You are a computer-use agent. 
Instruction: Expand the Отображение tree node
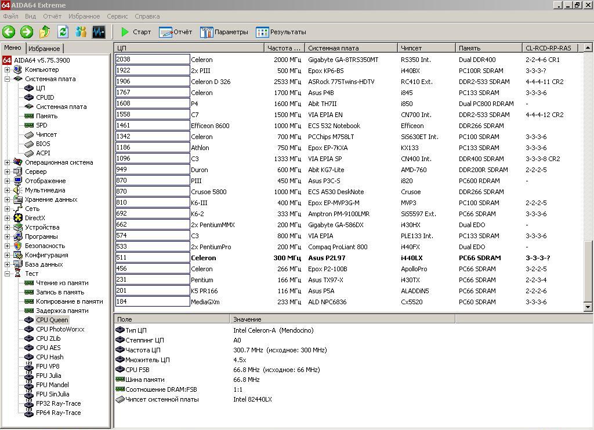[x=7, y=181]
